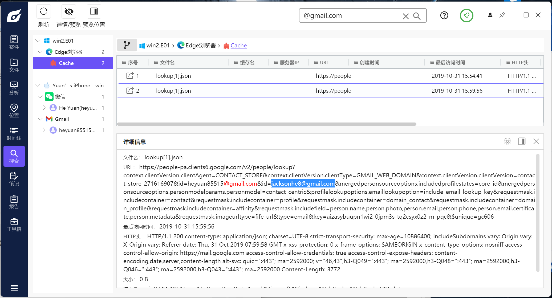Click the Cache breadcrumb link
This screenshot has height=298, width=552.
[238, 46]
